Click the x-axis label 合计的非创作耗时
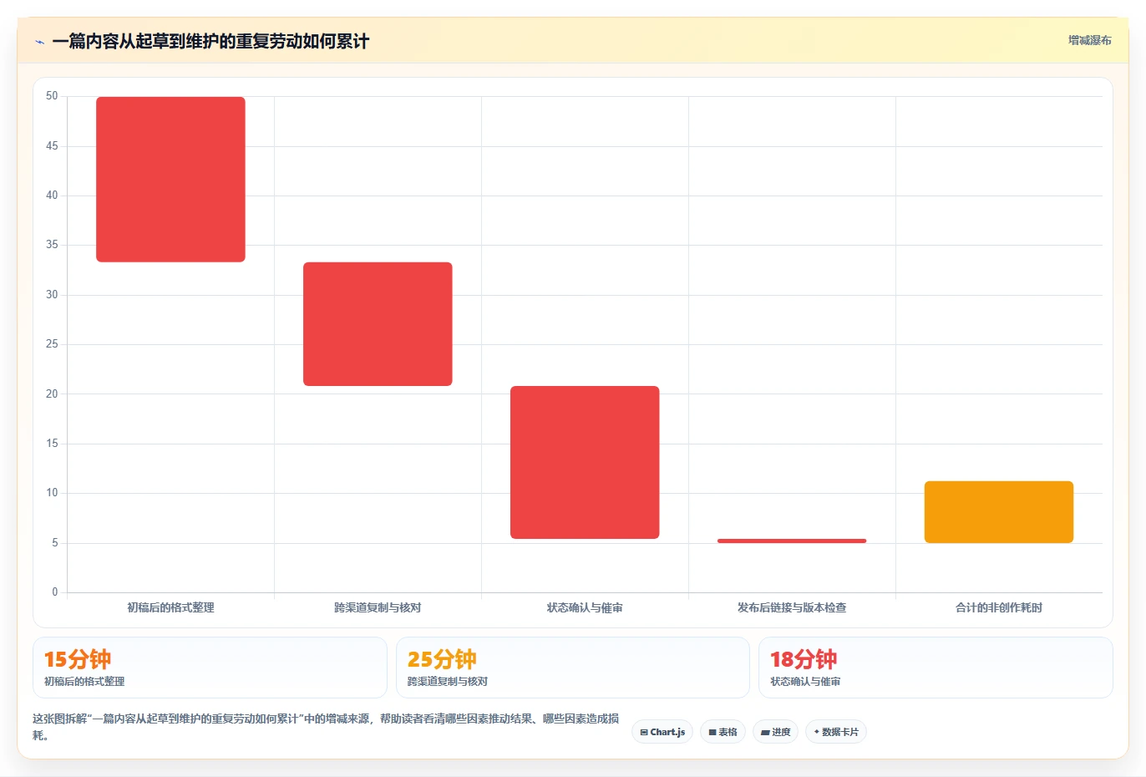The height and width of the screenshot is (777, 1146). (999, 607)
